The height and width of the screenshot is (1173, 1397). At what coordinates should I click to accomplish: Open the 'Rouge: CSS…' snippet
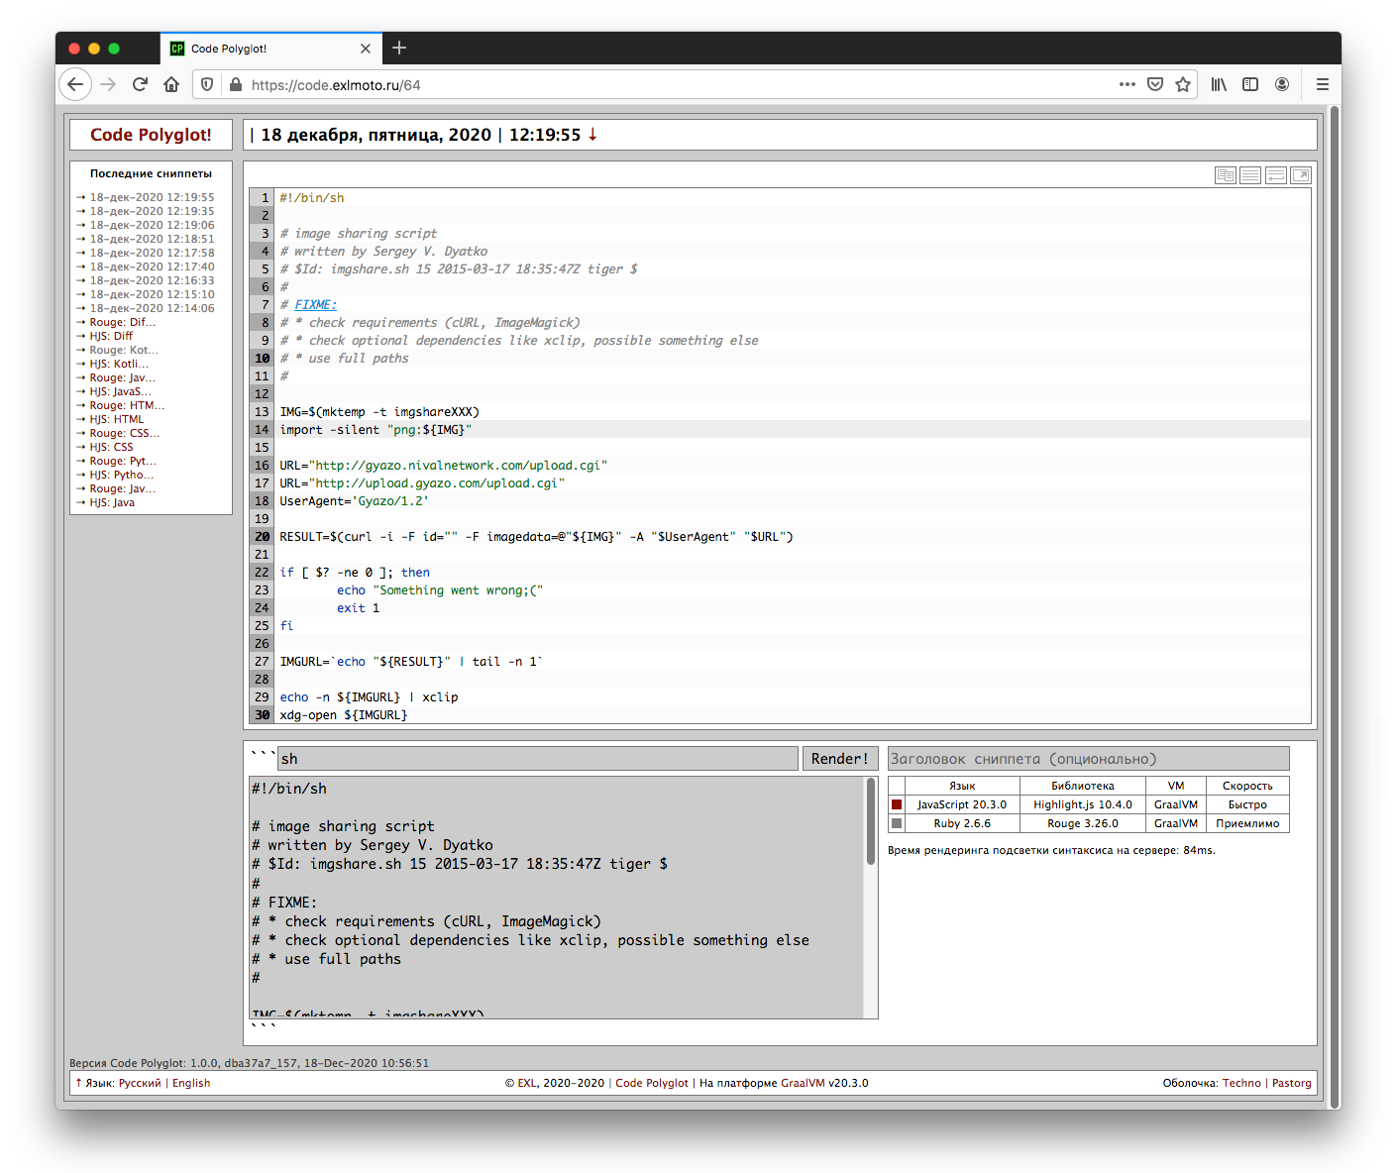pyautogui.click(x=125, y=433)
